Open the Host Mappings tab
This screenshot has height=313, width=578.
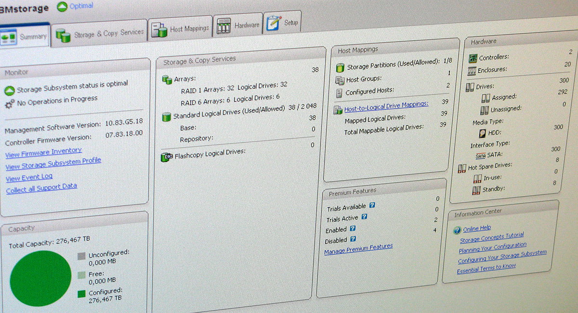(x=181, y=29)
